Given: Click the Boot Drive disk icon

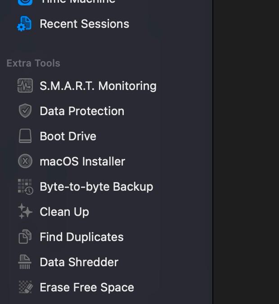Looking at the screenshot, I should point(25,136).
